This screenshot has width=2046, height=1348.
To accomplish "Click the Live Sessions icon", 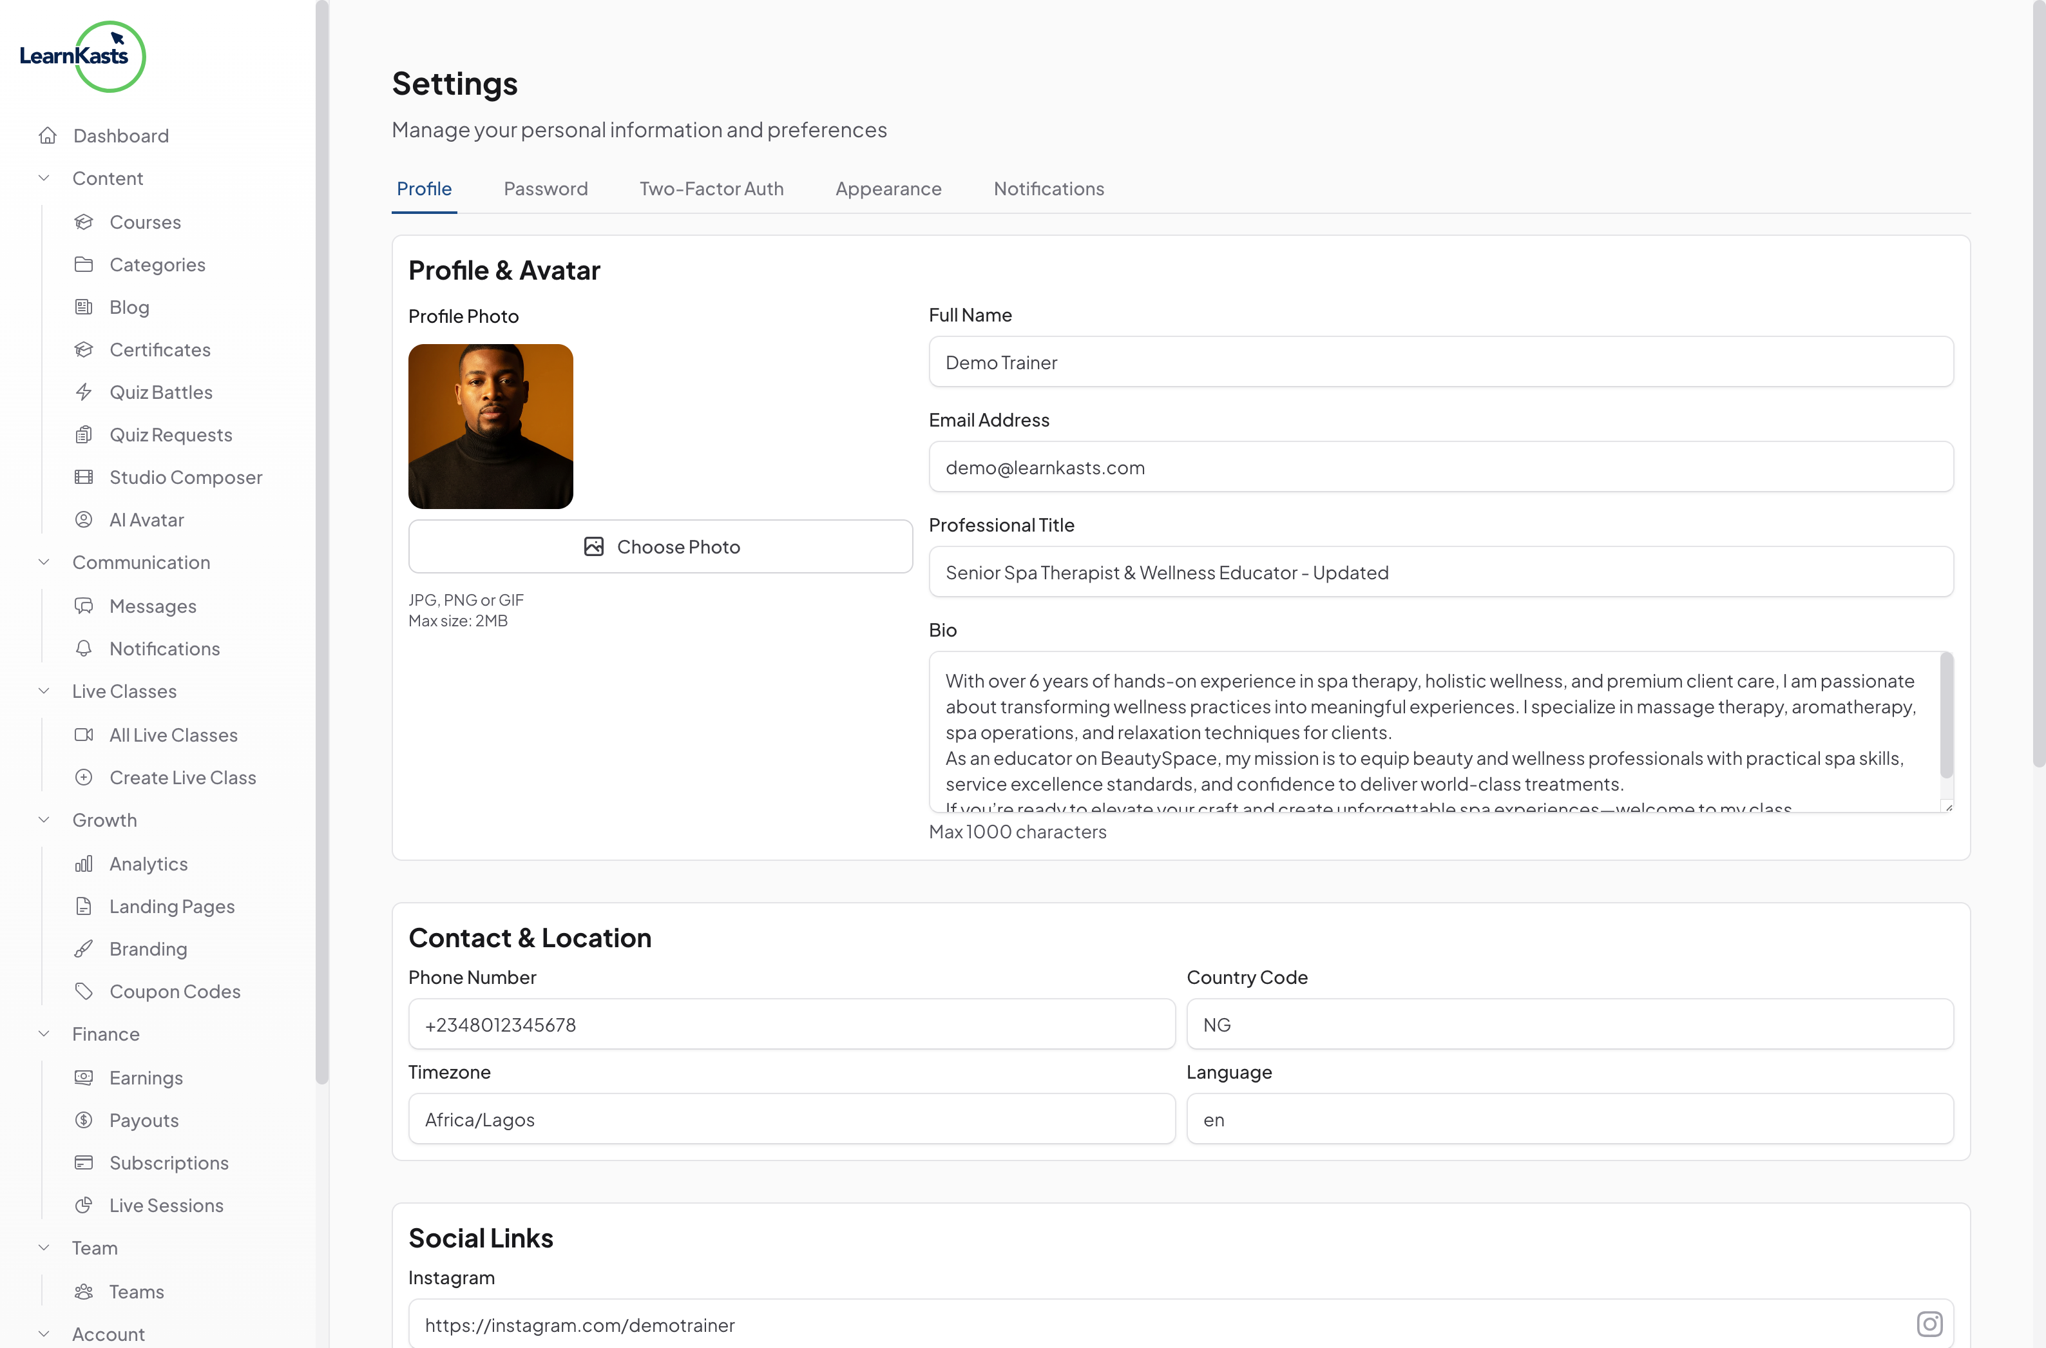I will click(x=84, y=1206).
